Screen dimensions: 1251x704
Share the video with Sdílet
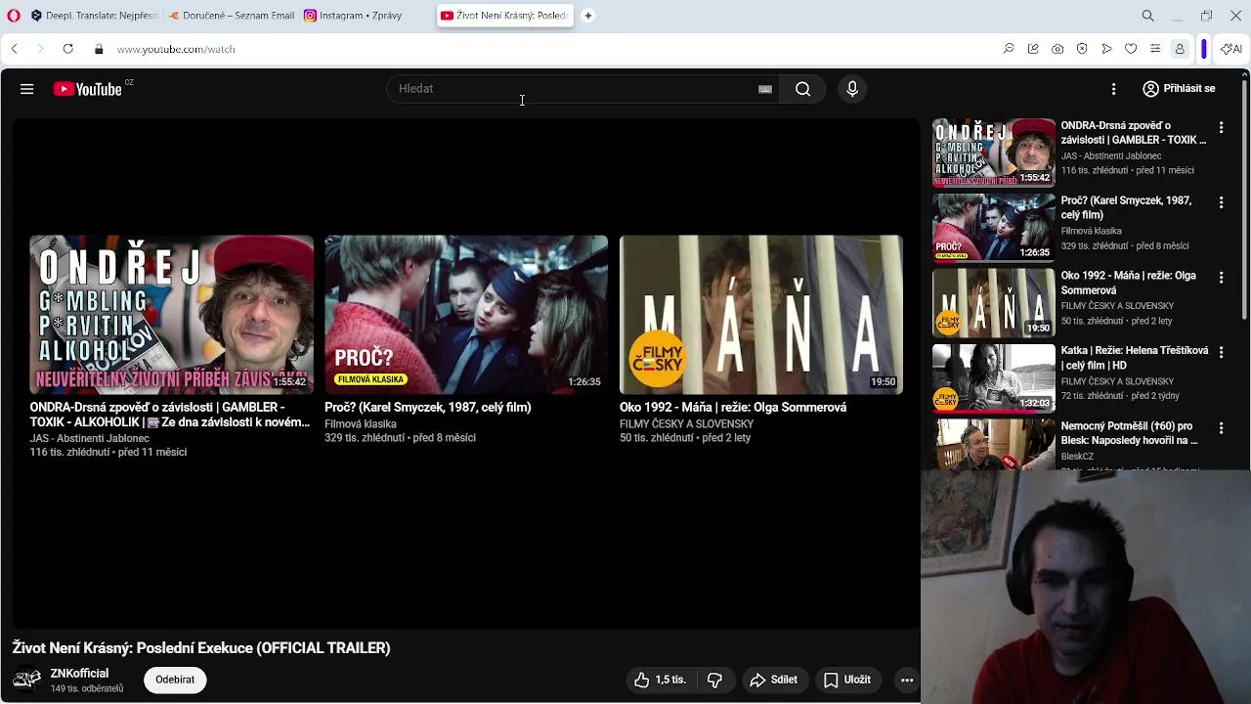(x=774, y=680)
